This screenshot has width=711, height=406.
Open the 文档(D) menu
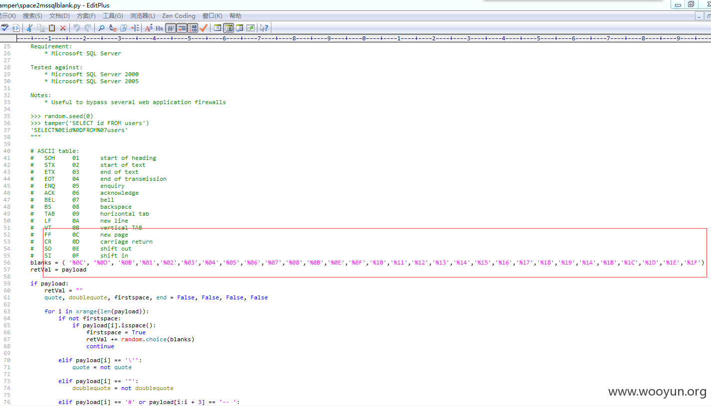click(59, 16)
